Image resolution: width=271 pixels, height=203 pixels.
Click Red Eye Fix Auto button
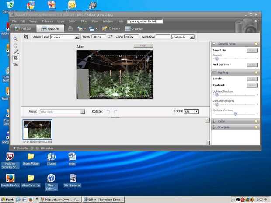[252, 65]
